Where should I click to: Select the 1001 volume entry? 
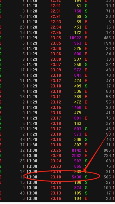point(77,118)
